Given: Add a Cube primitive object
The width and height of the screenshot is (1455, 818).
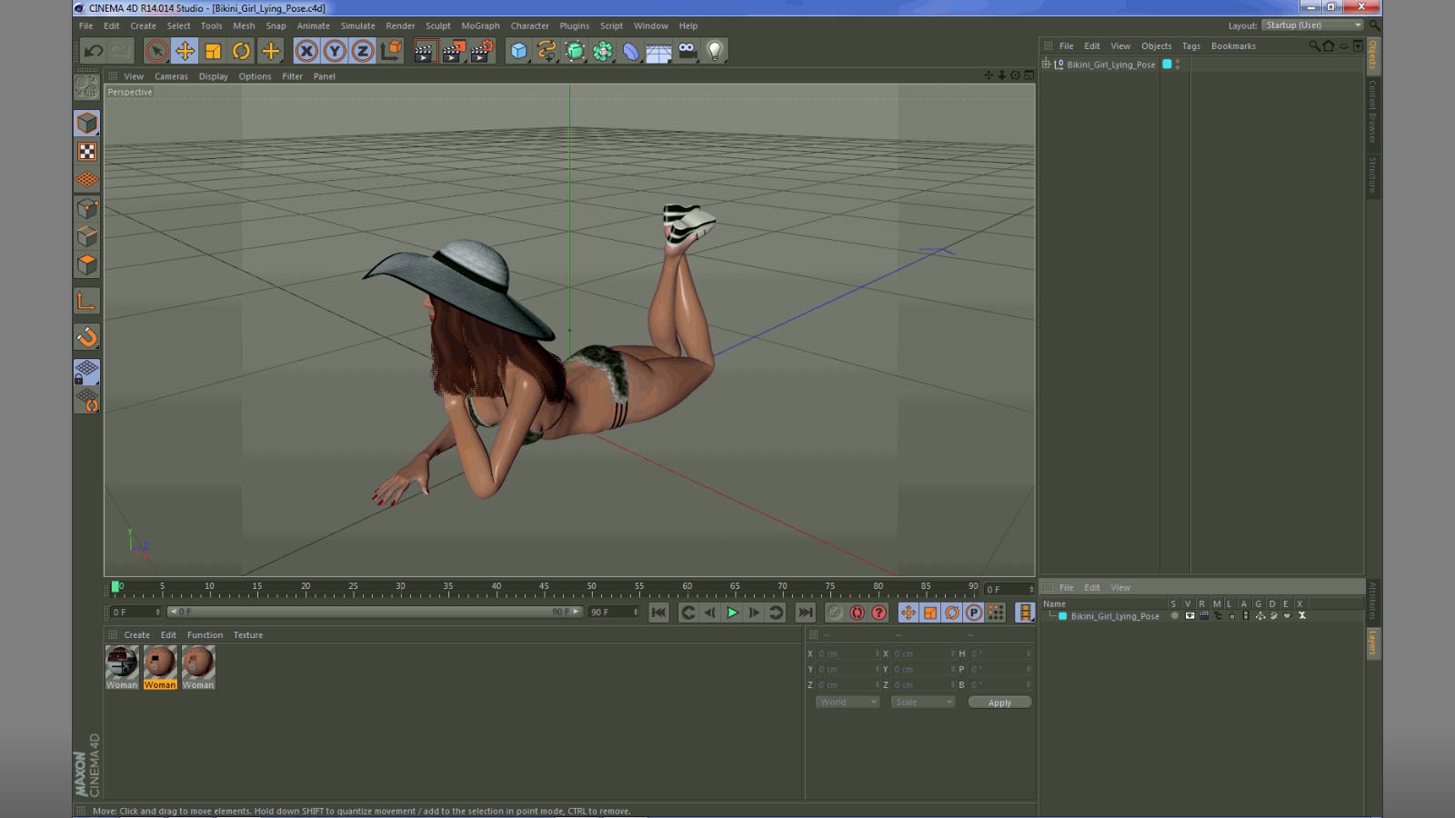Looking at the screenshot, I should click(518, 51).
